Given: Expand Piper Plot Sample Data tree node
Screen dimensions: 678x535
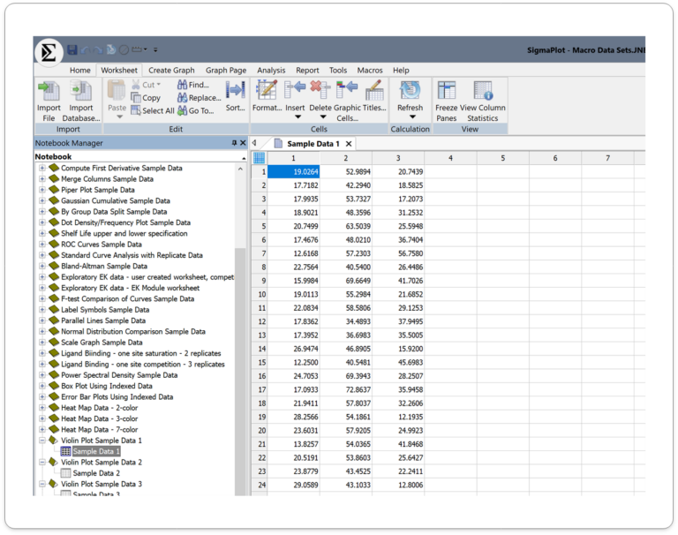Looking at the screenshot, I should pyautogui.click(x=41, y=190).
